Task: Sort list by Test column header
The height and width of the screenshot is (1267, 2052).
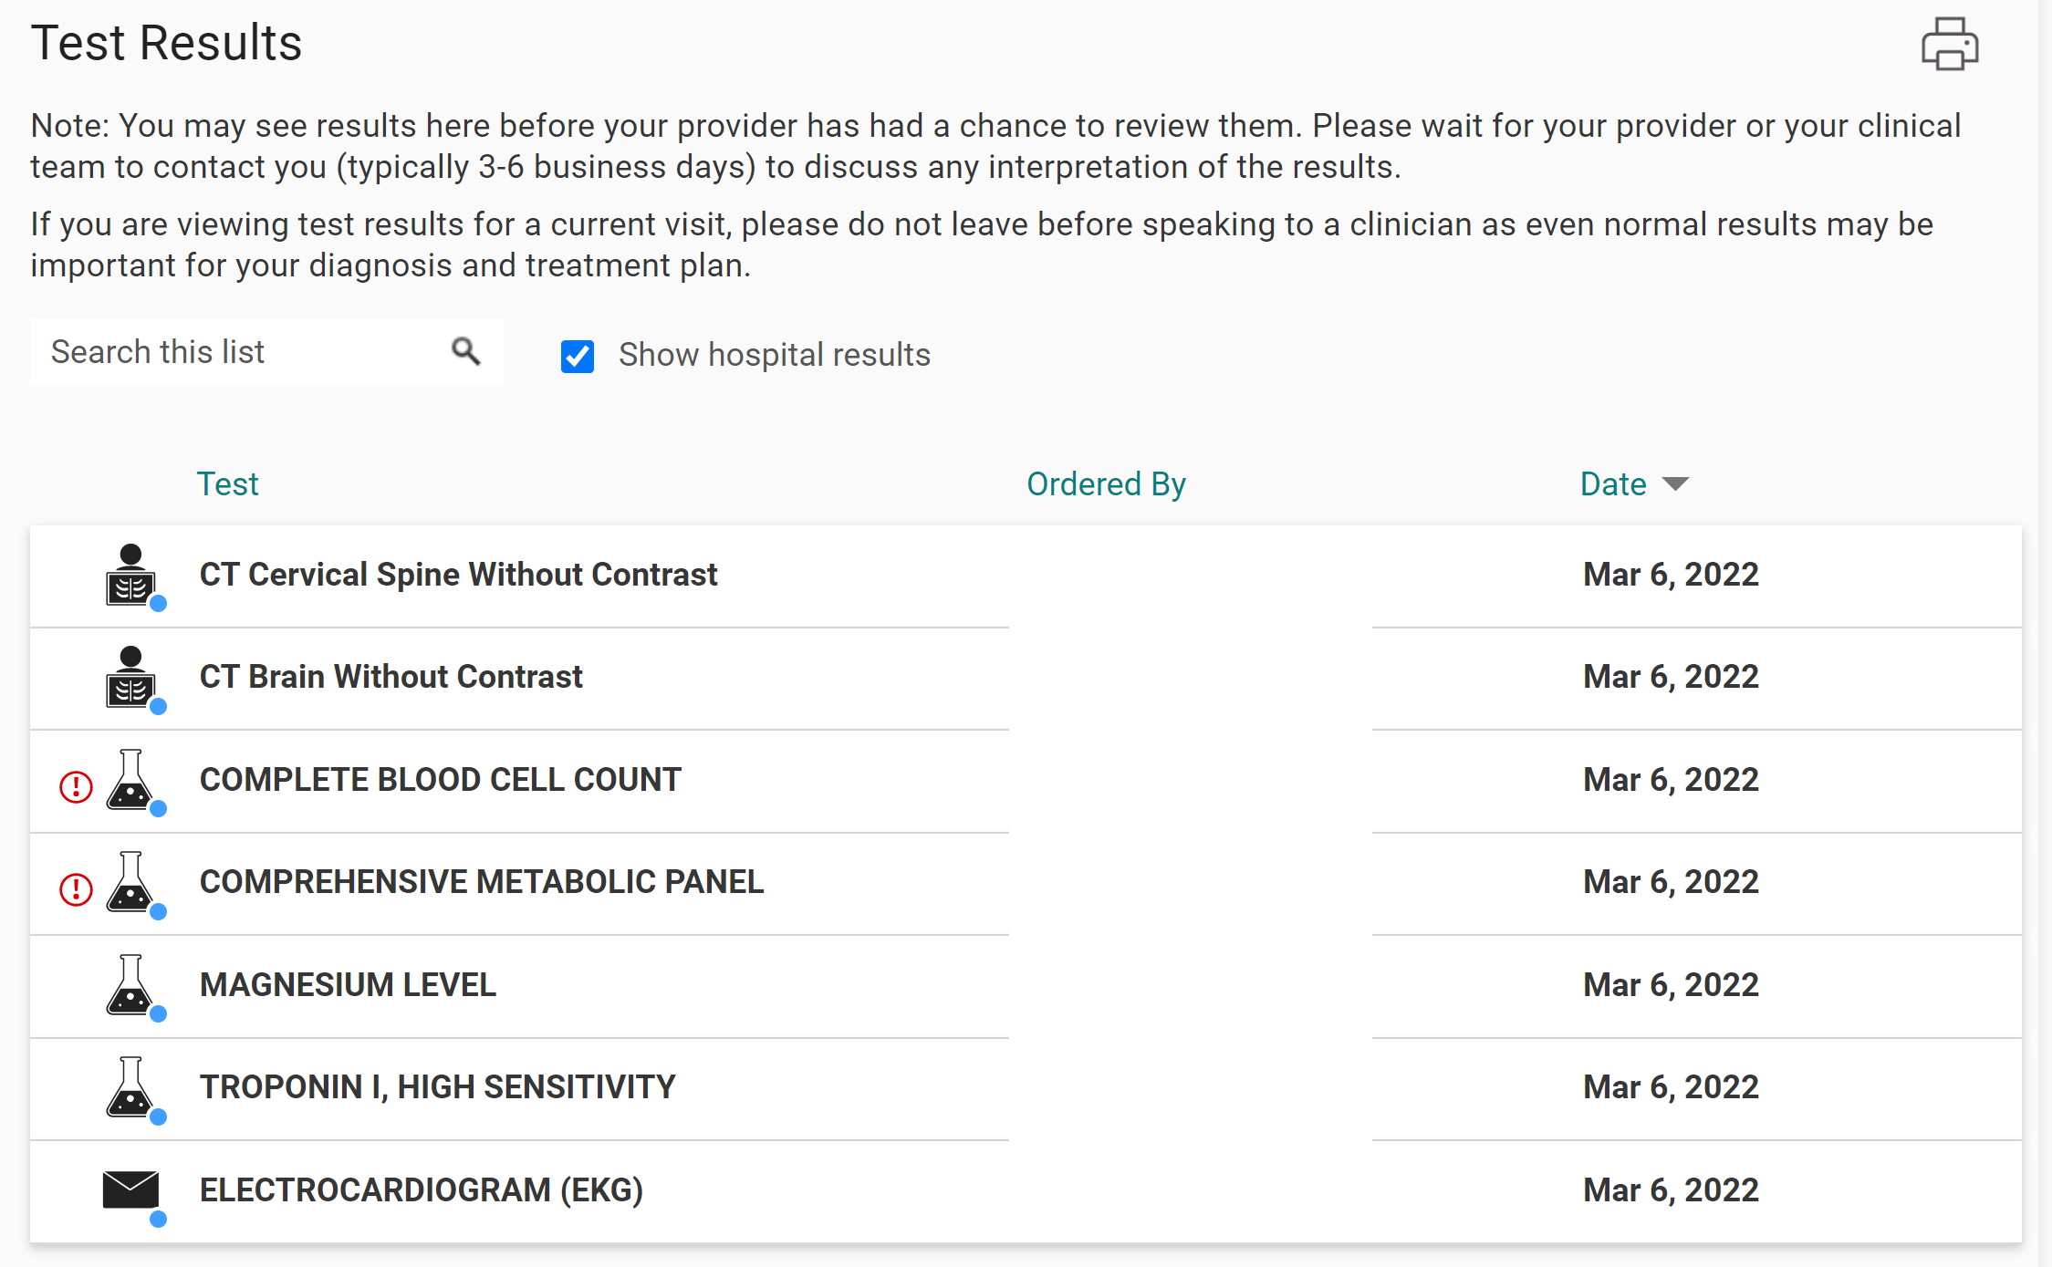Action: (227, 483)
